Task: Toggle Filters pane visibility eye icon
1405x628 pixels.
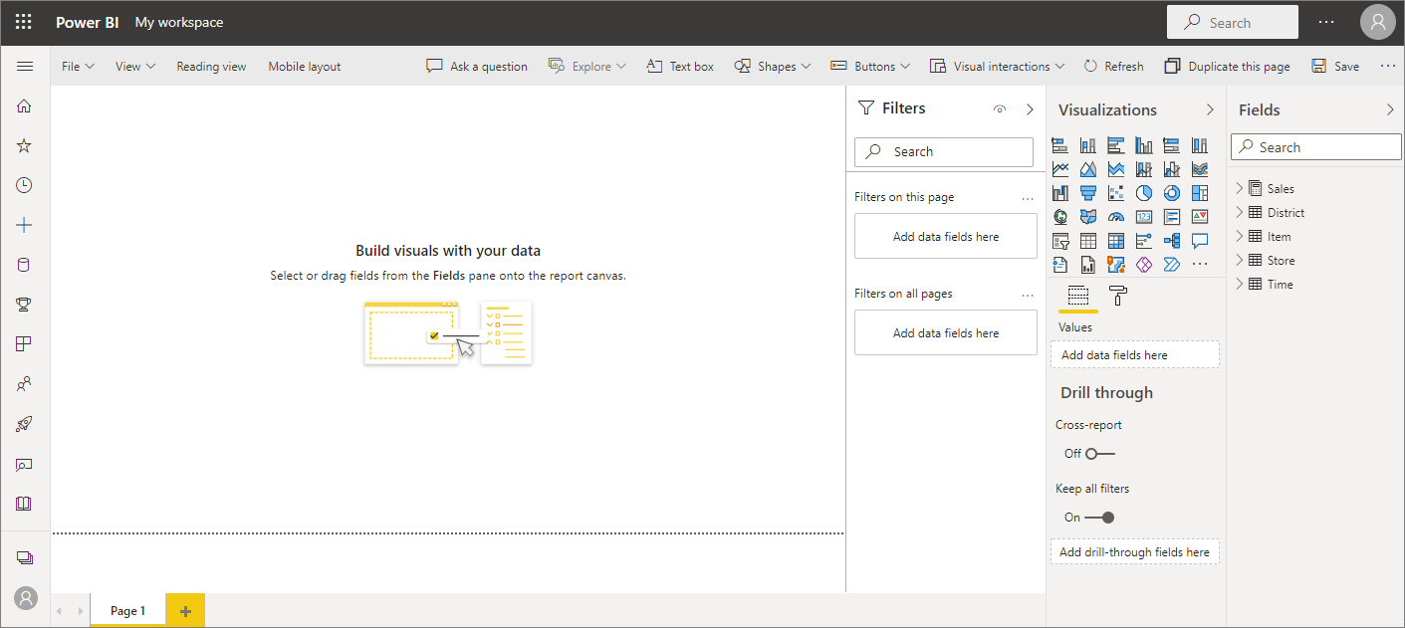Action: pos(1000,109)
